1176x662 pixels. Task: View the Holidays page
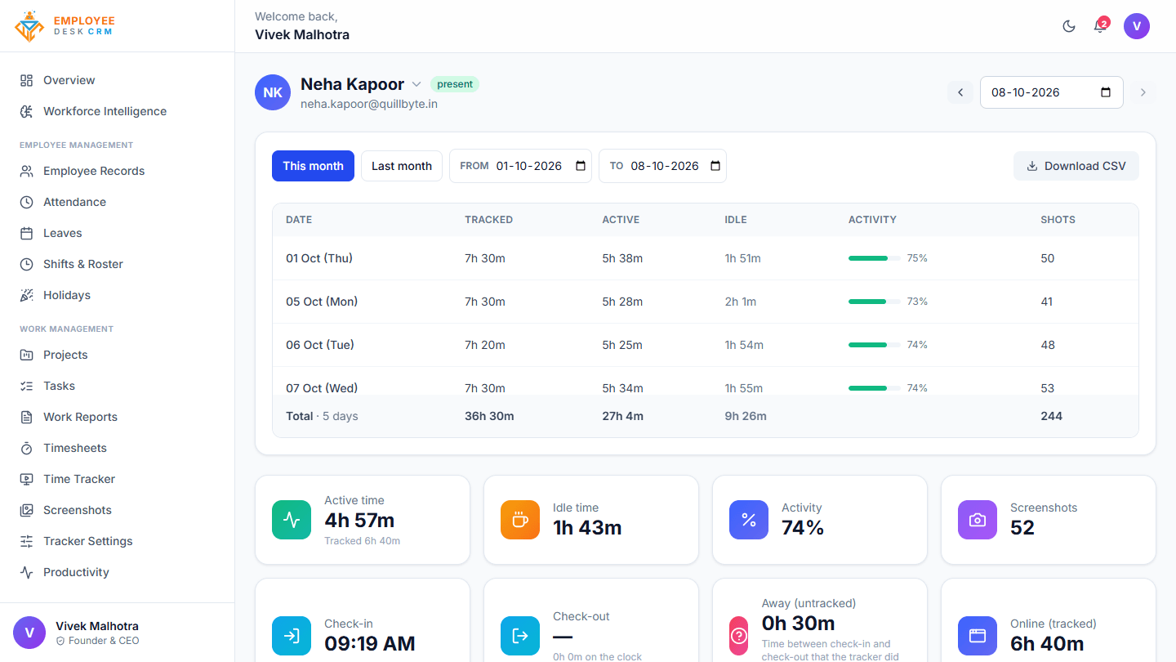tap(117, 295)
